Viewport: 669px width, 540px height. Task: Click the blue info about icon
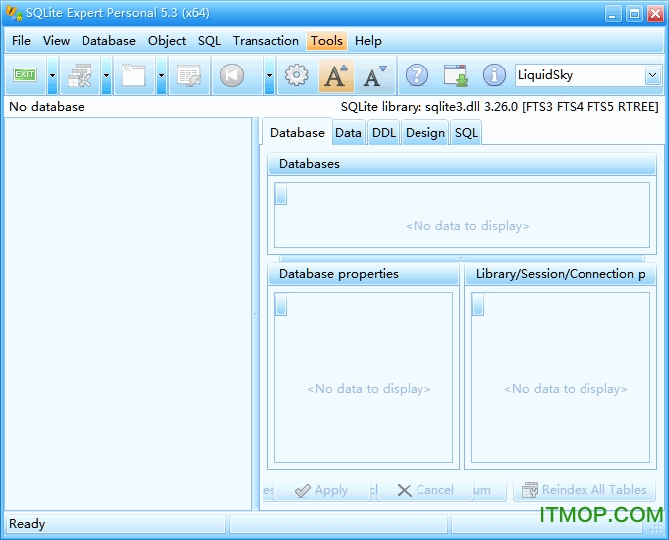click(x=494, y=75)
